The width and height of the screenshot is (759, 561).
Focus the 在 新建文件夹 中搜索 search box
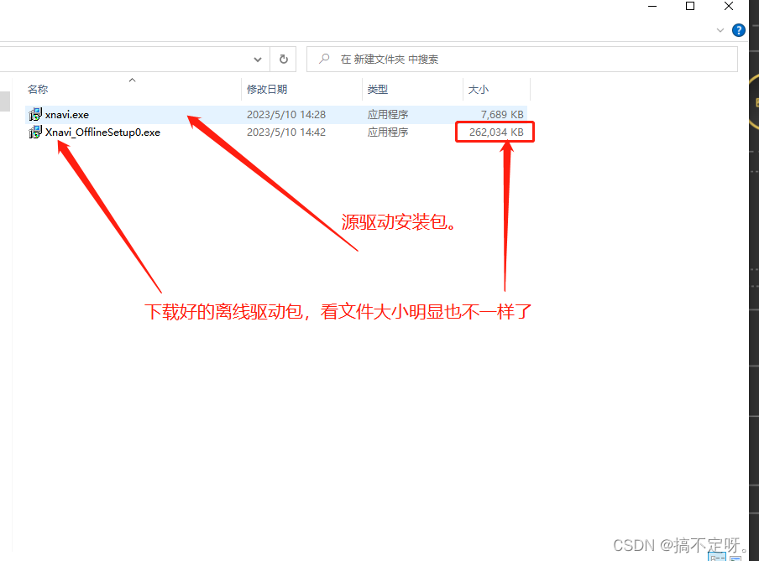522,59
